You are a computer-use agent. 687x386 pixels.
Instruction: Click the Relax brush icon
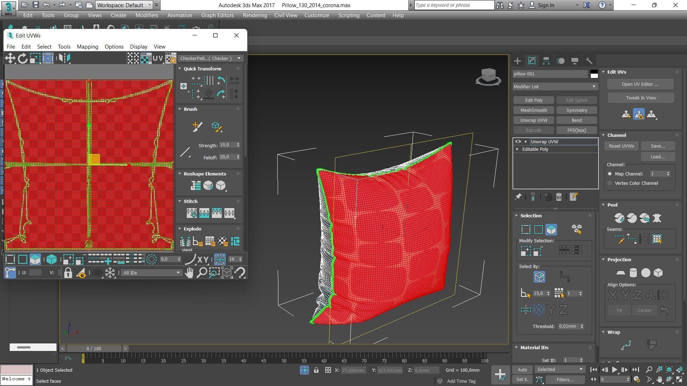point(216,127)
